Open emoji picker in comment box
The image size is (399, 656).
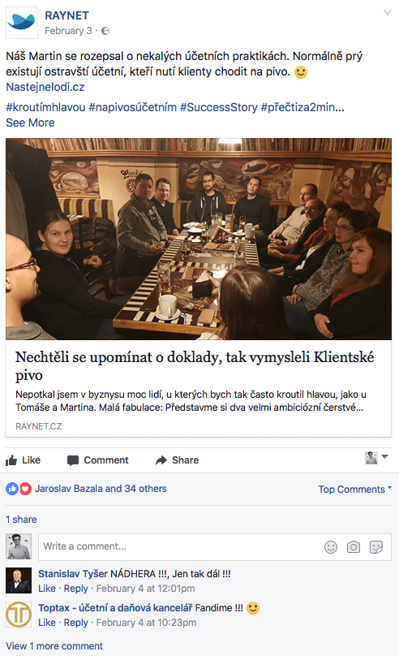pyautogui.click(x=331, y=547)
